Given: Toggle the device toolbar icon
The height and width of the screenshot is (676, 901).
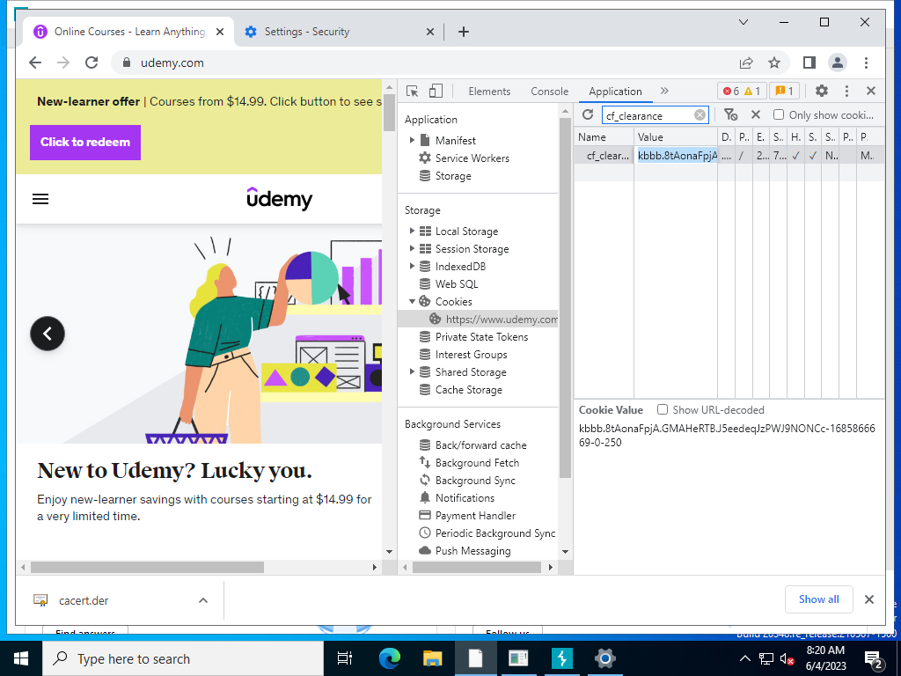Looking at the screenshot, I should (436, 92).
